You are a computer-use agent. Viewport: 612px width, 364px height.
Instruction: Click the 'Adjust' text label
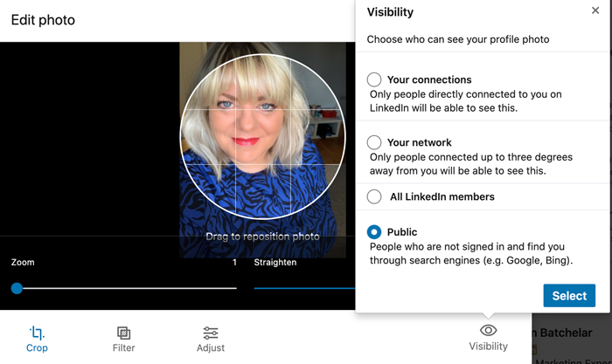pos(211,347)
